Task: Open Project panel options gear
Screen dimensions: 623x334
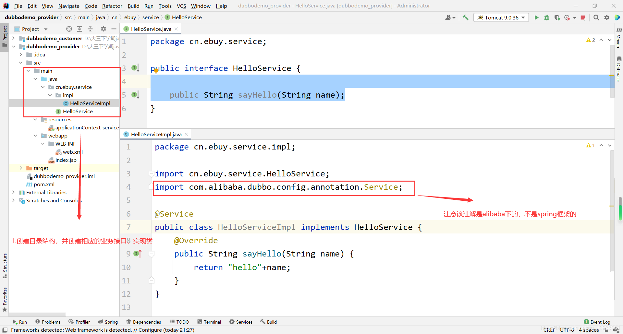Action: 104,29
